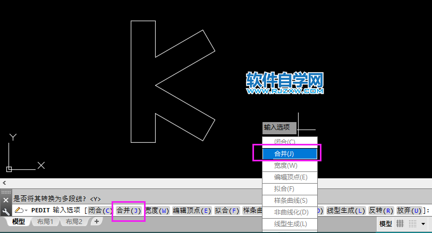Image resolution: width=432 pixels, height=233 pixels.
Task: Close the command line panel with X
Action: [x=6, y=200]
